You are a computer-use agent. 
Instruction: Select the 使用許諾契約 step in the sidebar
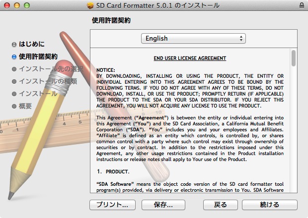click(38, 56)
